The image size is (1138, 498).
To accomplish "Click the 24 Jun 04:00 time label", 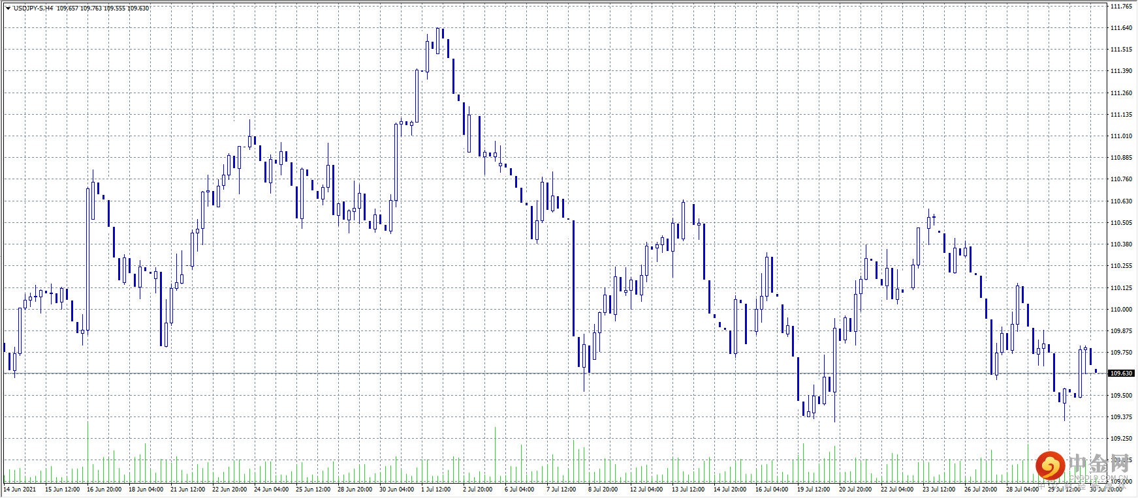I will point(271,490).
